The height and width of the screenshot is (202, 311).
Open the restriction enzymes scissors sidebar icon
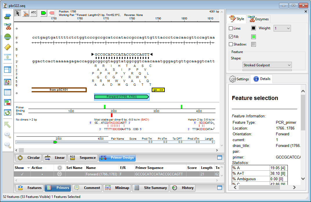tap(8, 27)
